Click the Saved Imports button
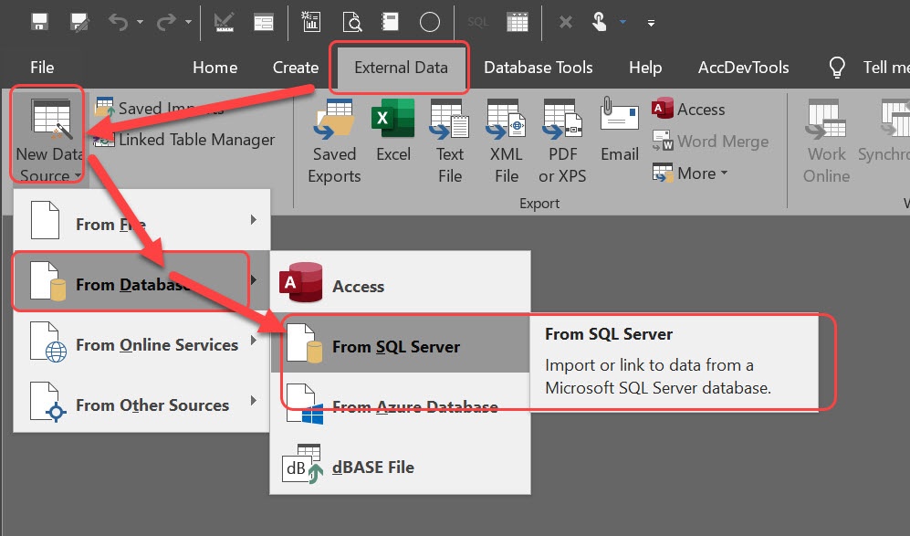Viewport: 910px width, 536px height. click(160, 108)
